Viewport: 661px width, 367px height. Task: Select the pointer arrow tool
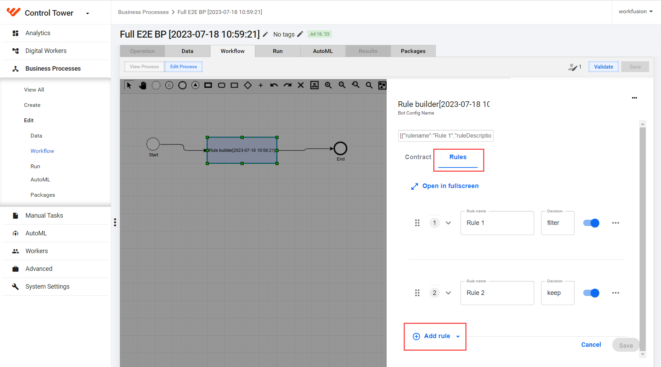click(x=129, y=85)
